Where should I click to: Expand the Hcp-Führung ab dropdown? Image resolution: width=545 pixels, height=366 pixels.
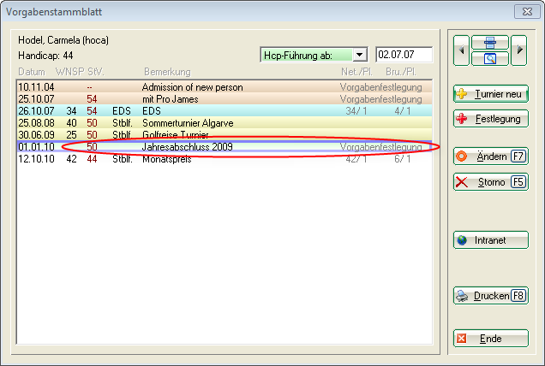click(x=359, y=55)
